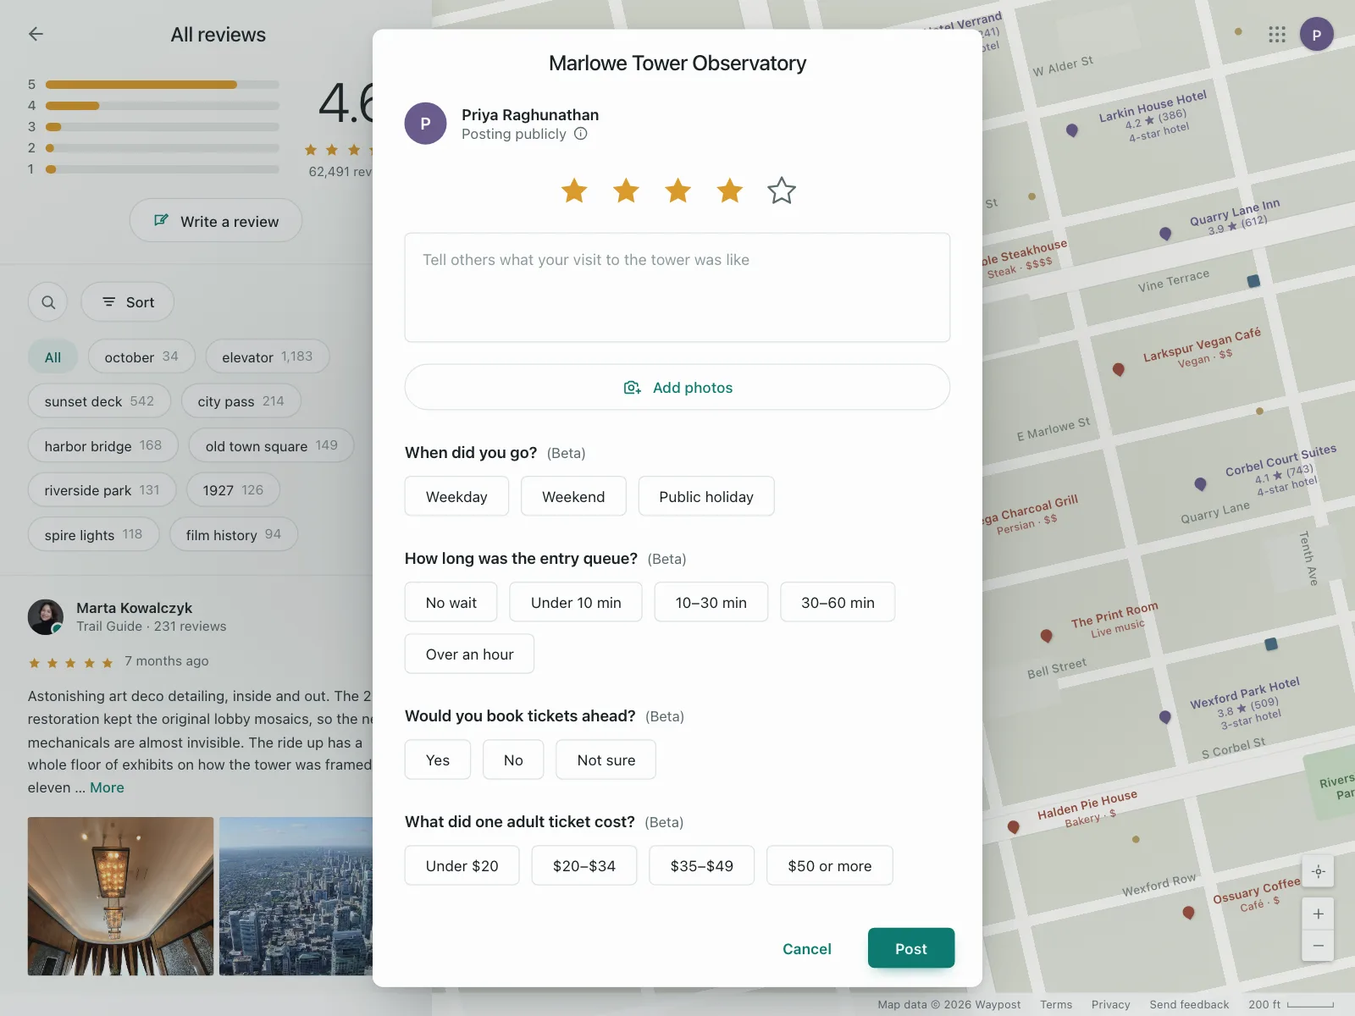Filter reviews by the sunset deck chip
The width and height of the screenshot is (1355, 1016).
pyautogui.click(x=99, y=401)
